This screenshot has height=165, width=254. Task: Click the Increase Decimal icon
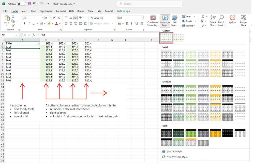137,24
